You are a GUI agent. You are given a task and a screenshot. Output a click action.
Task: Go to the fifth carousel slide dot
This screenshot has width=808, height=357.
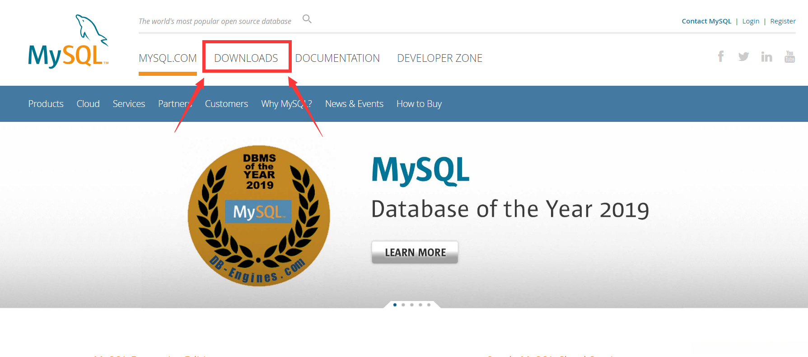pyautogui.click(x=429, y=305)
